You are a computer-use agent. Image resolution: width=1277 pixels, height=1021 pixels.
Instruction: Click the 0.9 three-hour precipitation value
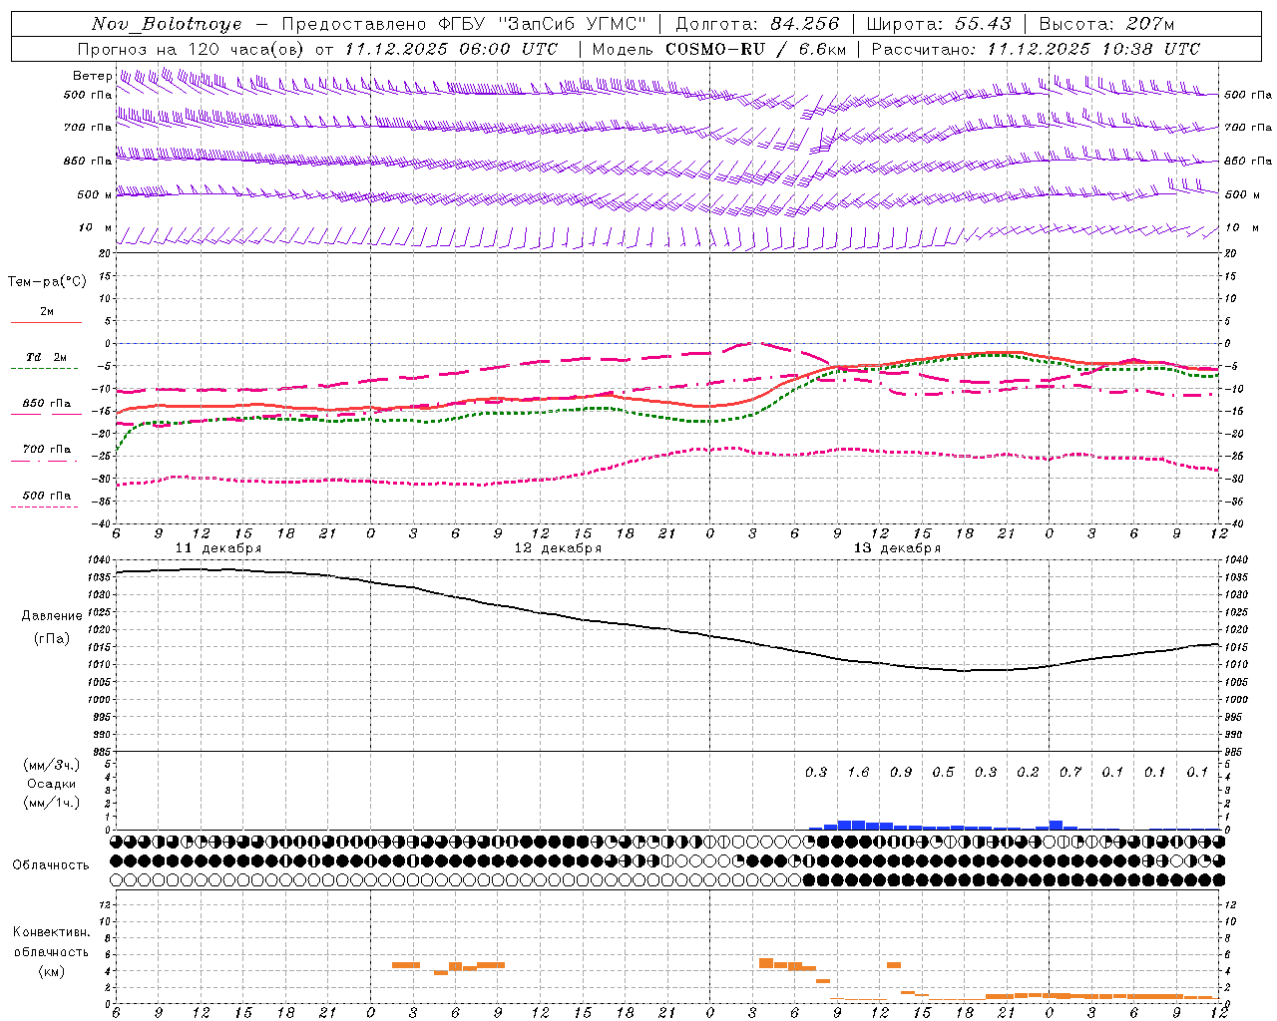(901, 773)
